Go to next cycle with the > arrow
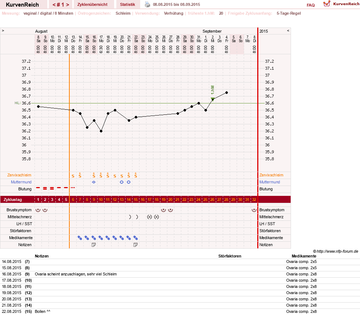 pos(68,5)
